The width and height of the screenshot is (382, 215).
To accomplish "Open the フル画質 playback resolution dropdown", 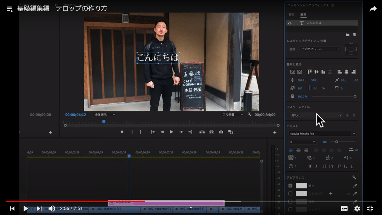I will pos(233,115).
